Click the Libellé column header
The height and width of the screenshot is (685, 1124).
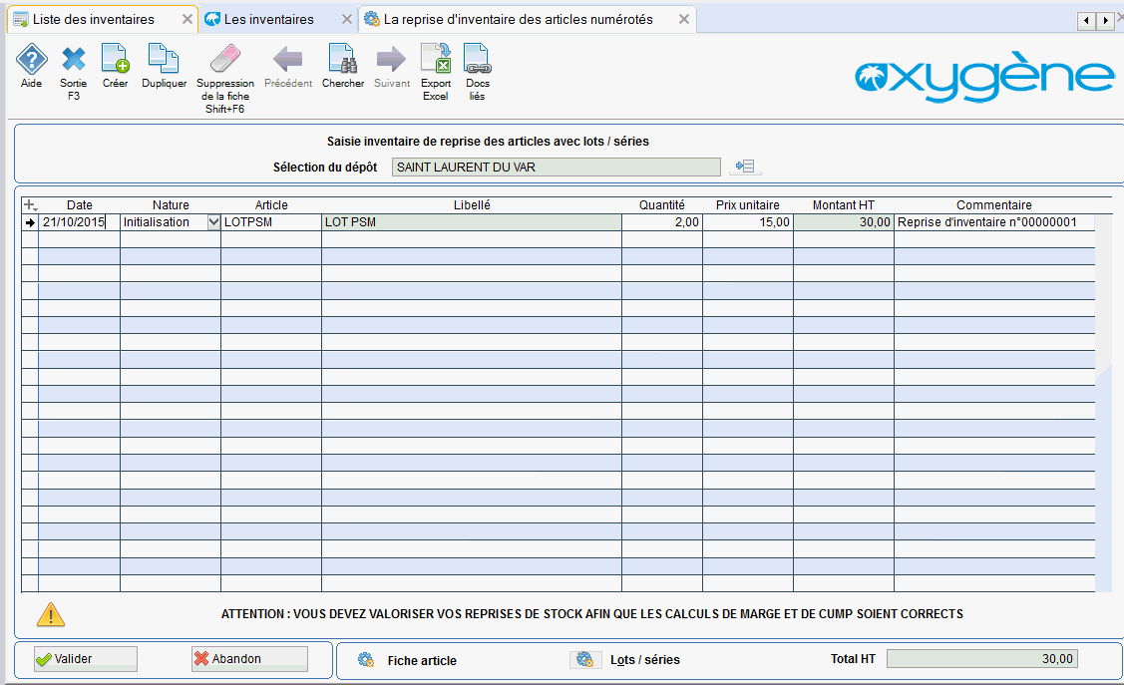point(472,205)
